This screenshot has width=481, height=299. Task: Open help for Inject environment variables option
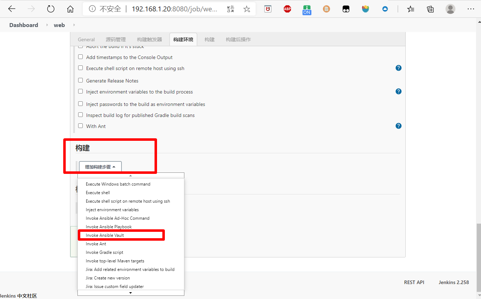click(x=399, y=91)
